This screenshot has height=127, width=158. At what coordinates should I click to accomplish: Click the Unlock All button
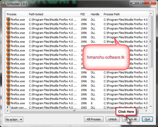[131, 119]
